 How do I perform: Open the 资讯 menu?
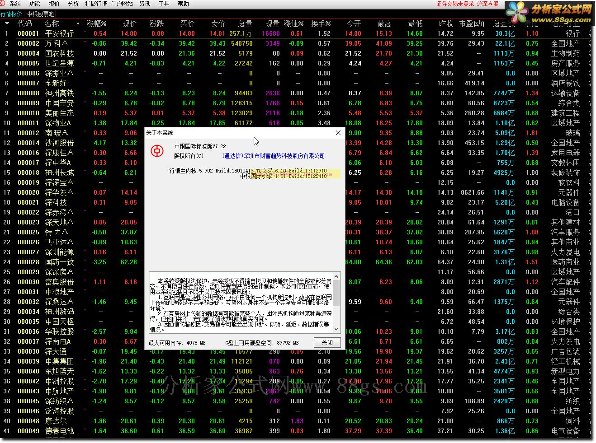145,4
